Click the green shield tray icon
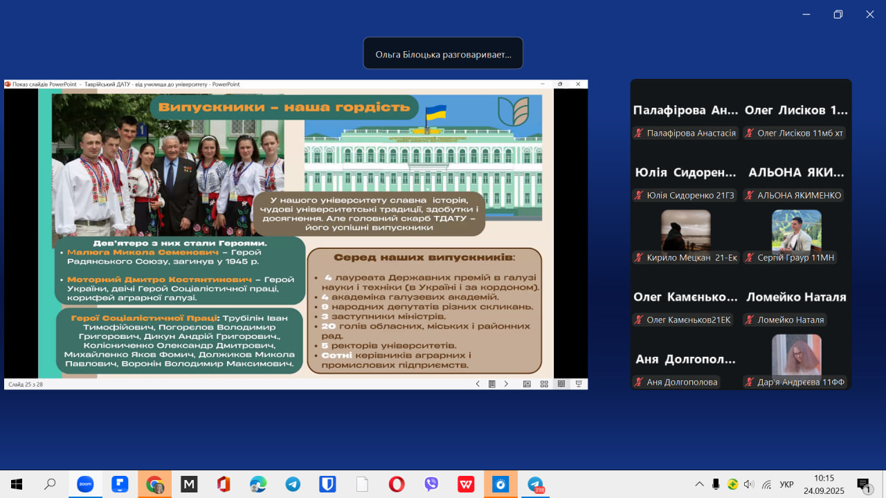The width and height of the screenshot is (886, 498). (x=732, y=484)
